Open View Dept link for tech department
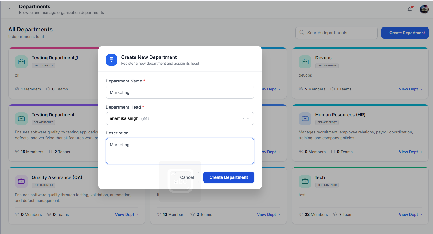Screen dimensions: 433x234 [410, 215]
